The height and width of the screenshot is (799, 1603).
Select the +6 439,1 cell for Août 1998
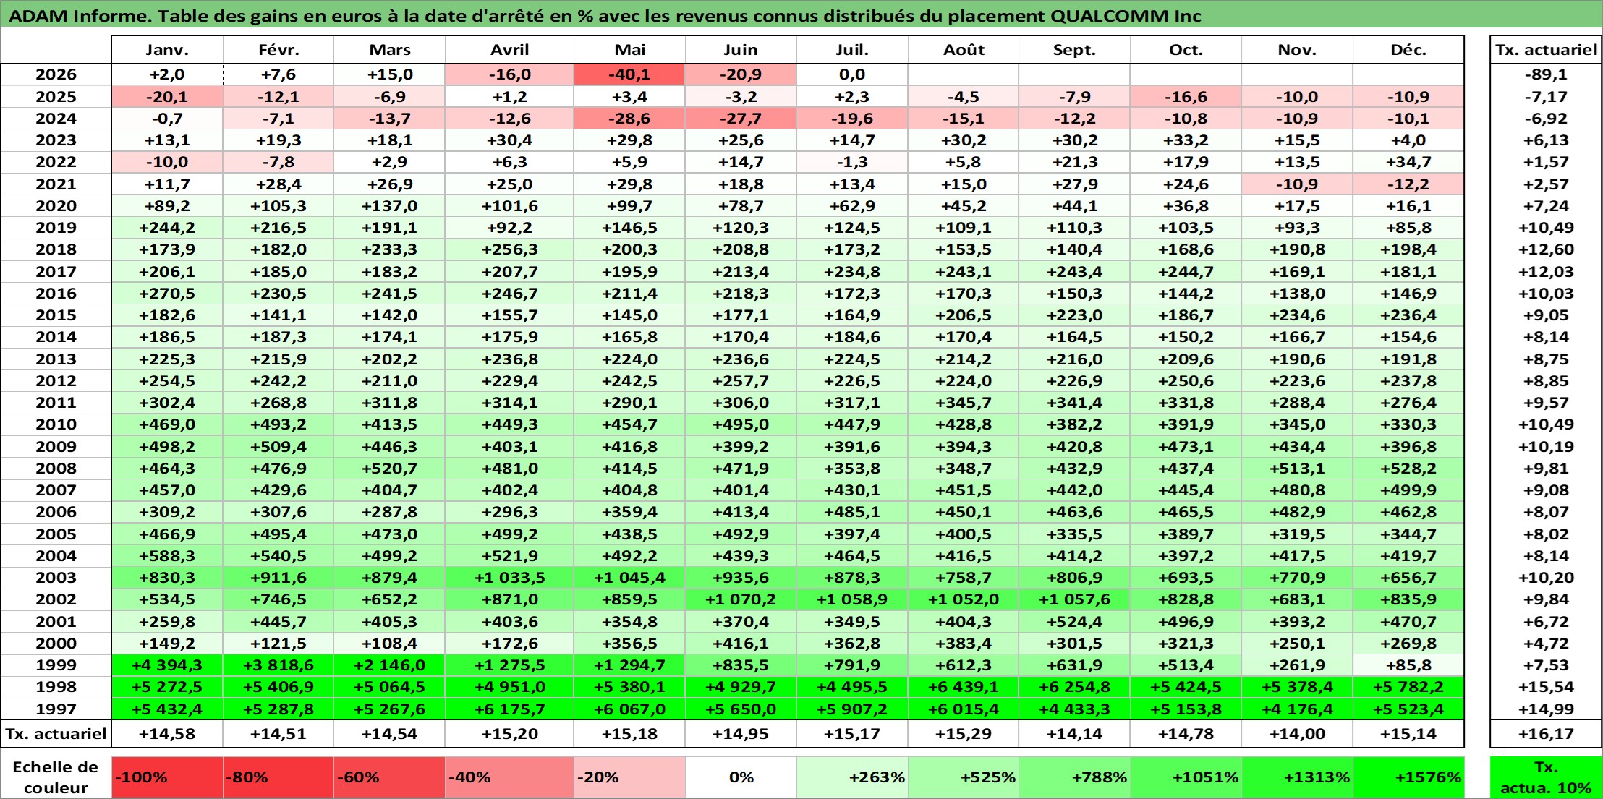(964, 687)
